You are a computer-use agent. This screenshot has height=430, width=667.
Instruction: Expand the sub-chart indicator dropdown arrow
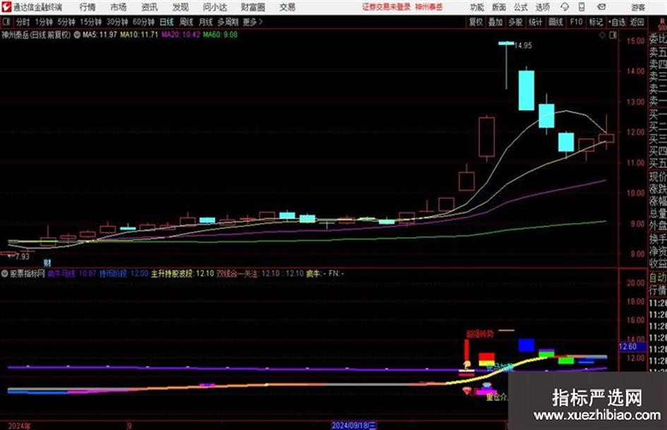pyautogui.click(x=4, y=273)
